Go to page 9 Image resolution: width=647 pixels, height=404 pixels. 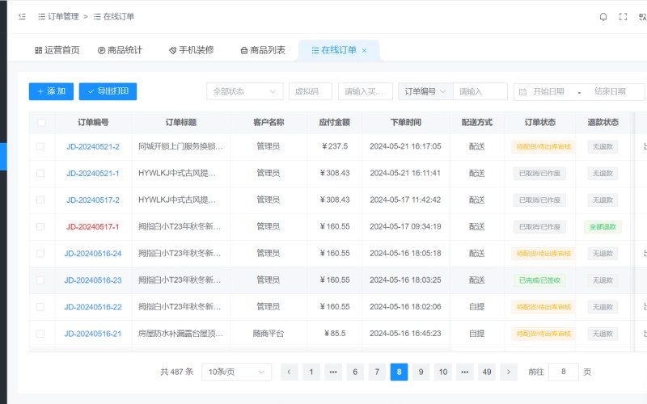coord(421,372)
